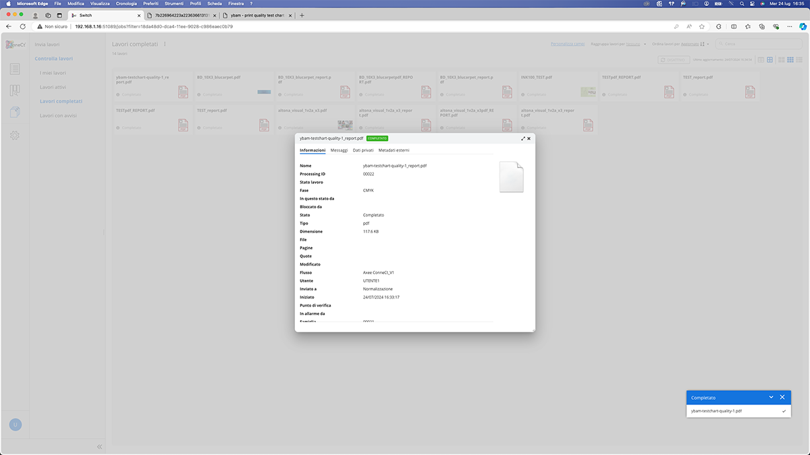
Task: Click the ConneCt logo
Action: coord(14,44)
